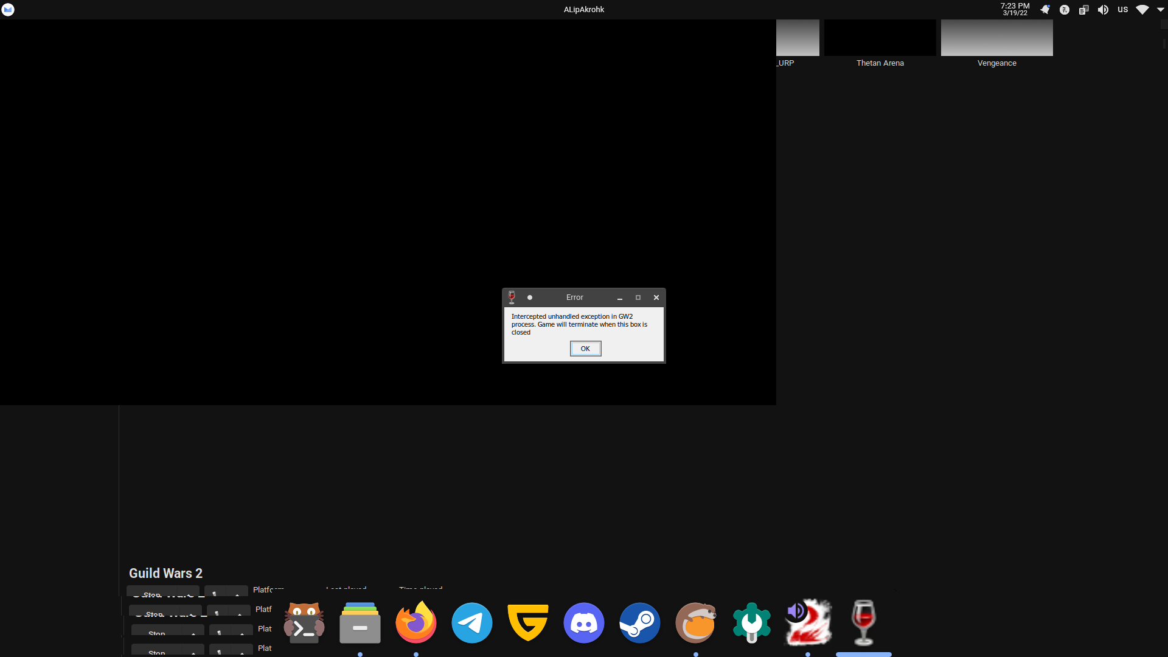Image resolution: width=1168 pixels, height=657 pixels.
Task: Click the Guild Wars 2 heading
Action: [x=165, y=573]
